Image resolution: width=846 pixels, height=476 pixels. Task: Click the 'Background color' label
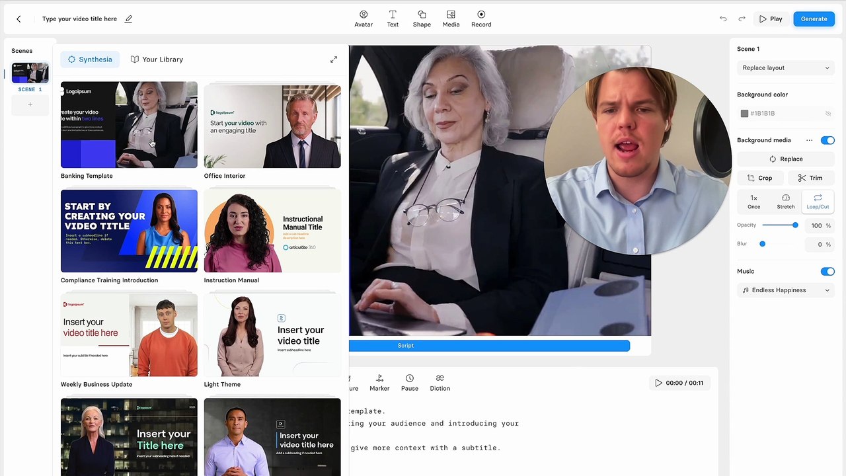coord(762,95)
